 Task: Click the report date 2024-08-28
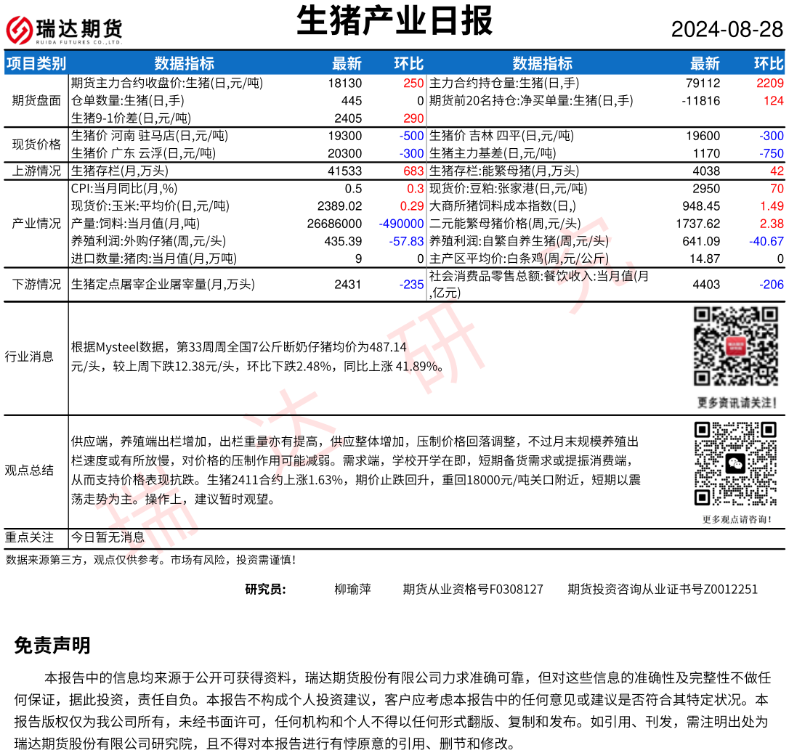(727, 30)
